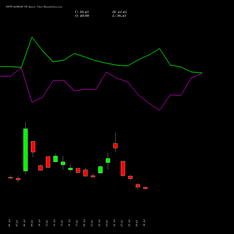The height and width of the screenshot is (234, 234).
Task: Click the 10 Jul date axis label
Action: click(x=39, y=223)
